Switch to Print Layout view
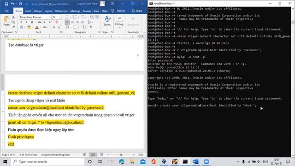 pos(93,155)
